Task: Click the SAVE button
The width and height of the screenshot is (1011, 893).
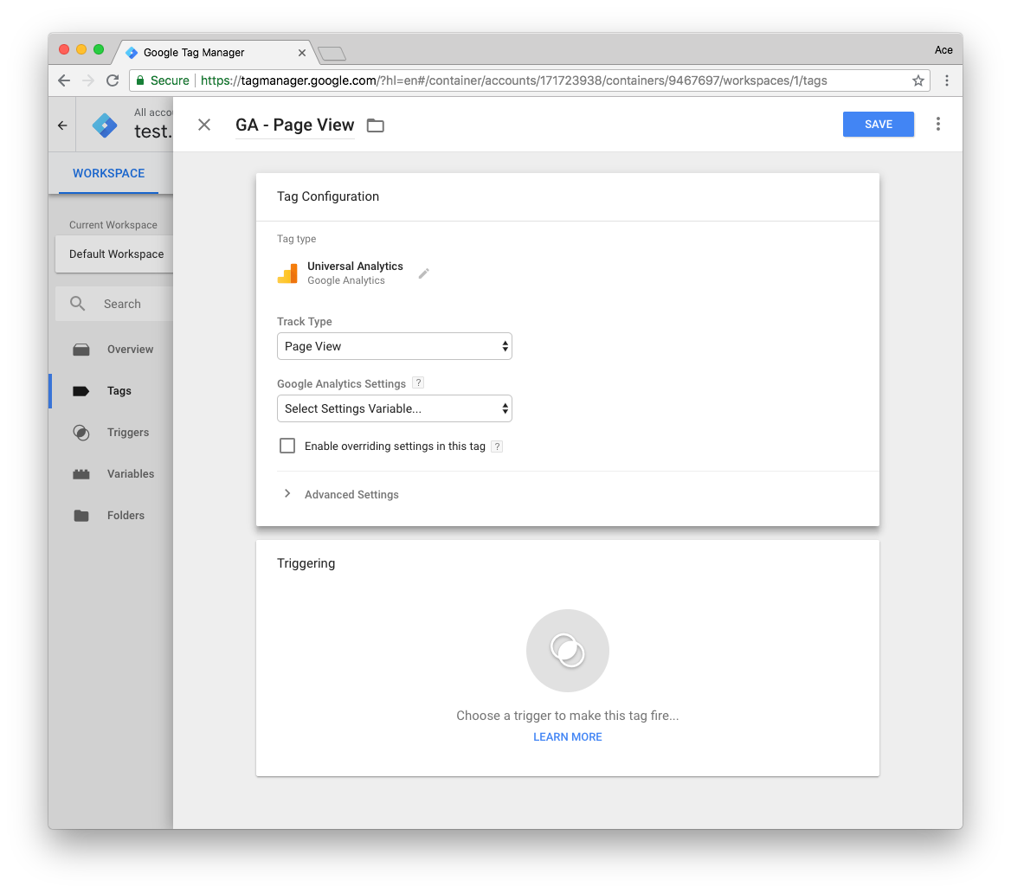Action: point(878,124)
